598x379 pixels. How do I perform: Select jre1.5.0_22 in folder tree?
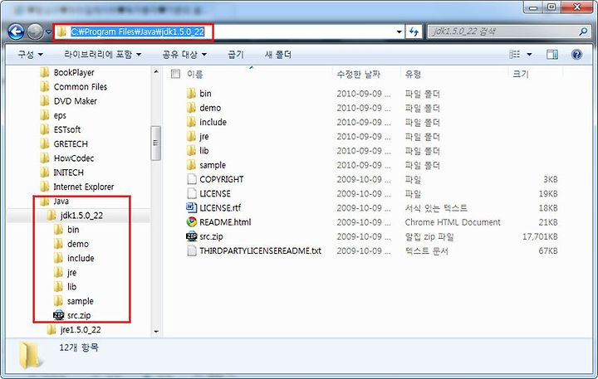point(81,330)
